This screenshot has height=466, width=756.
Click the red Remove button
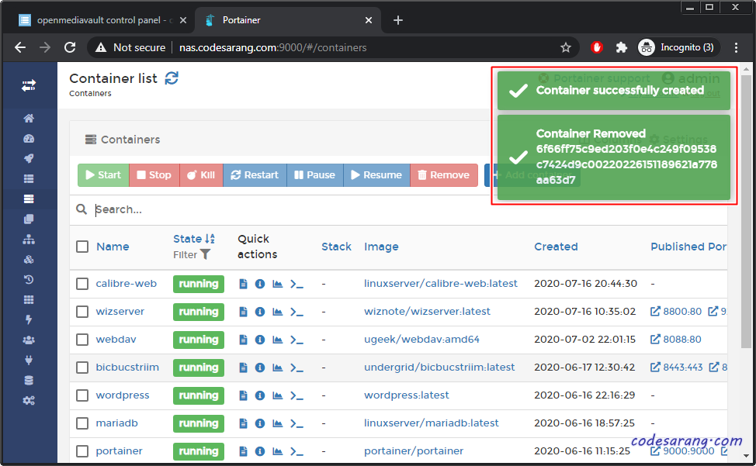(444, 175)
